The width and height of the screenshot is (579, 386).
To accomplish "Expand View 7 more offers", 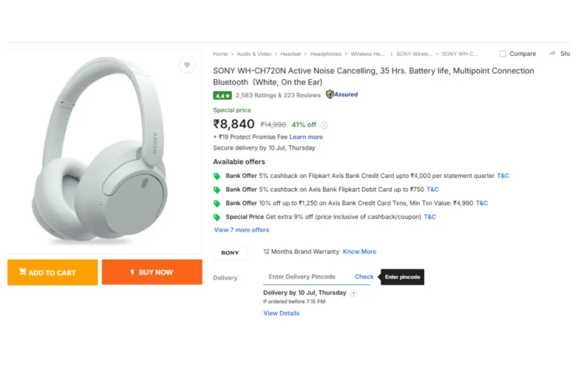I will pos(241,230).
